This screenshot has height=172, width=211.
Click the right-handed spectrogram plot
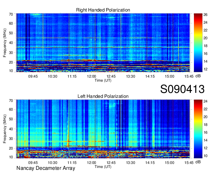(103, 43)
